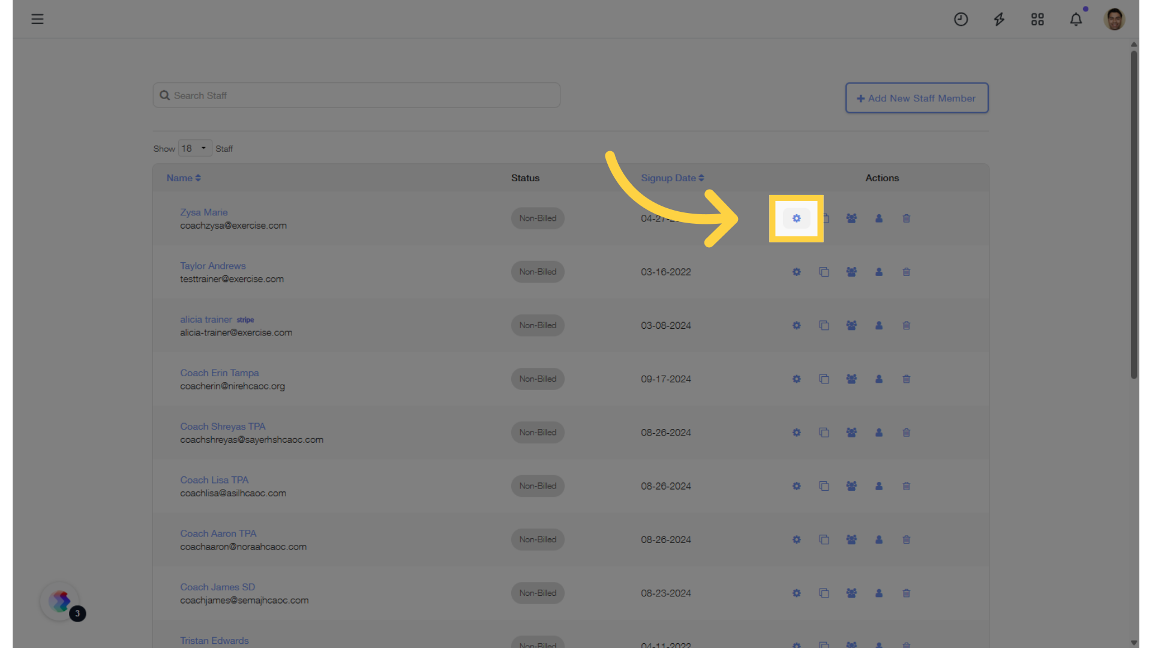Click the lightning bolt quick actions icon
This screenshot has height=648, width=1152.
click(999, 19)
